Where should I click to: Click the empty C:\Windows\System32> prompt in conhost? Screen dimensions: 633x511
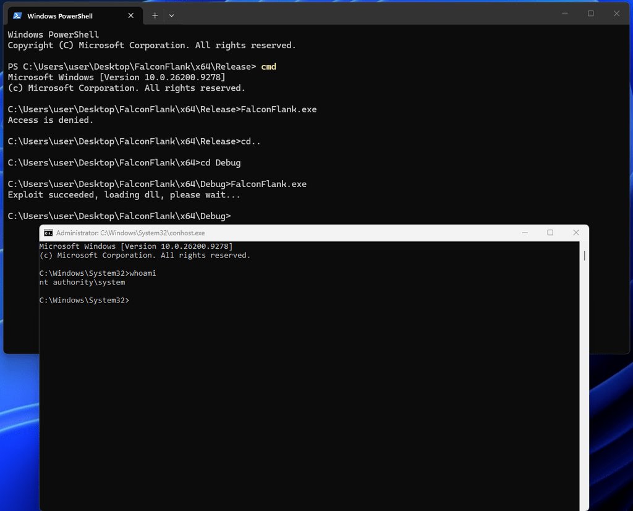pyautogui.click(x=84, y=300)
